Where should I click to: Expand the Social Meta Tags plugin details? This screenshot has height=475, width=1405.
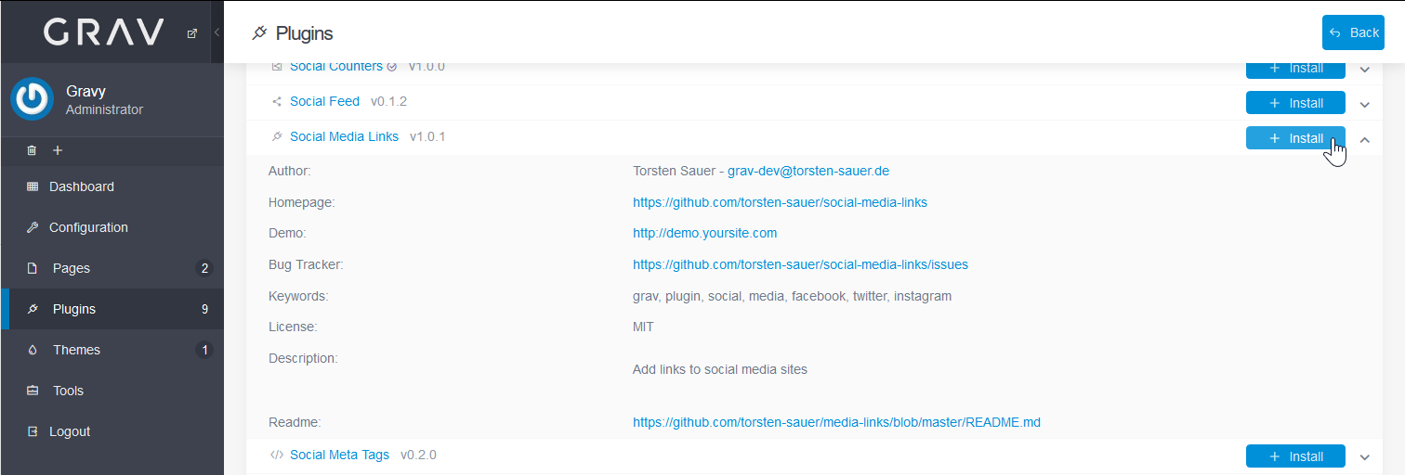[1365, 457]
